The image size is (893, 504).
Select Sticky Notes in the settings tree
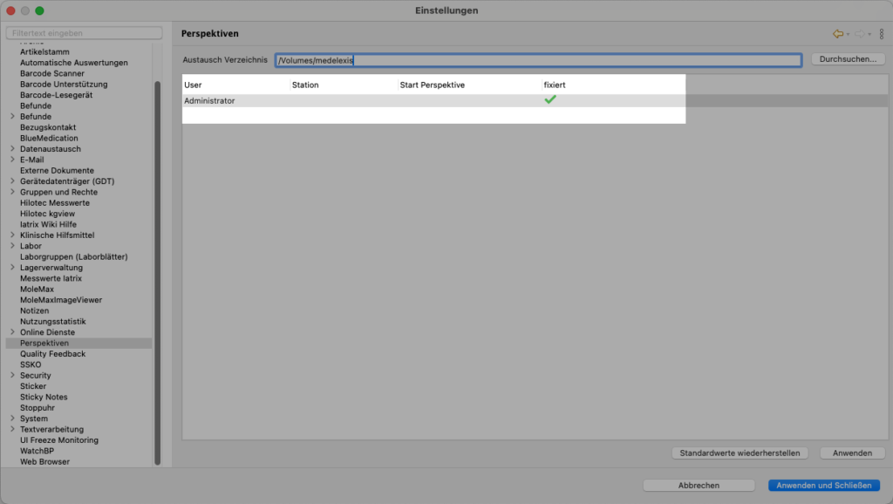click(x=44, y=397)
